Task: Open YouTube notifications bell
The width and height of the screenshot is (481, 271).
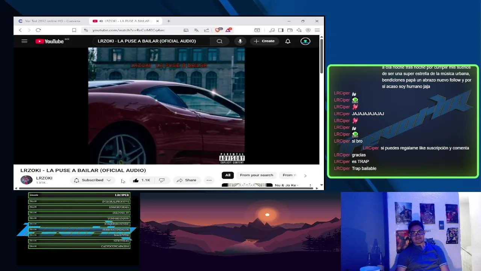Action: [288, 41]
